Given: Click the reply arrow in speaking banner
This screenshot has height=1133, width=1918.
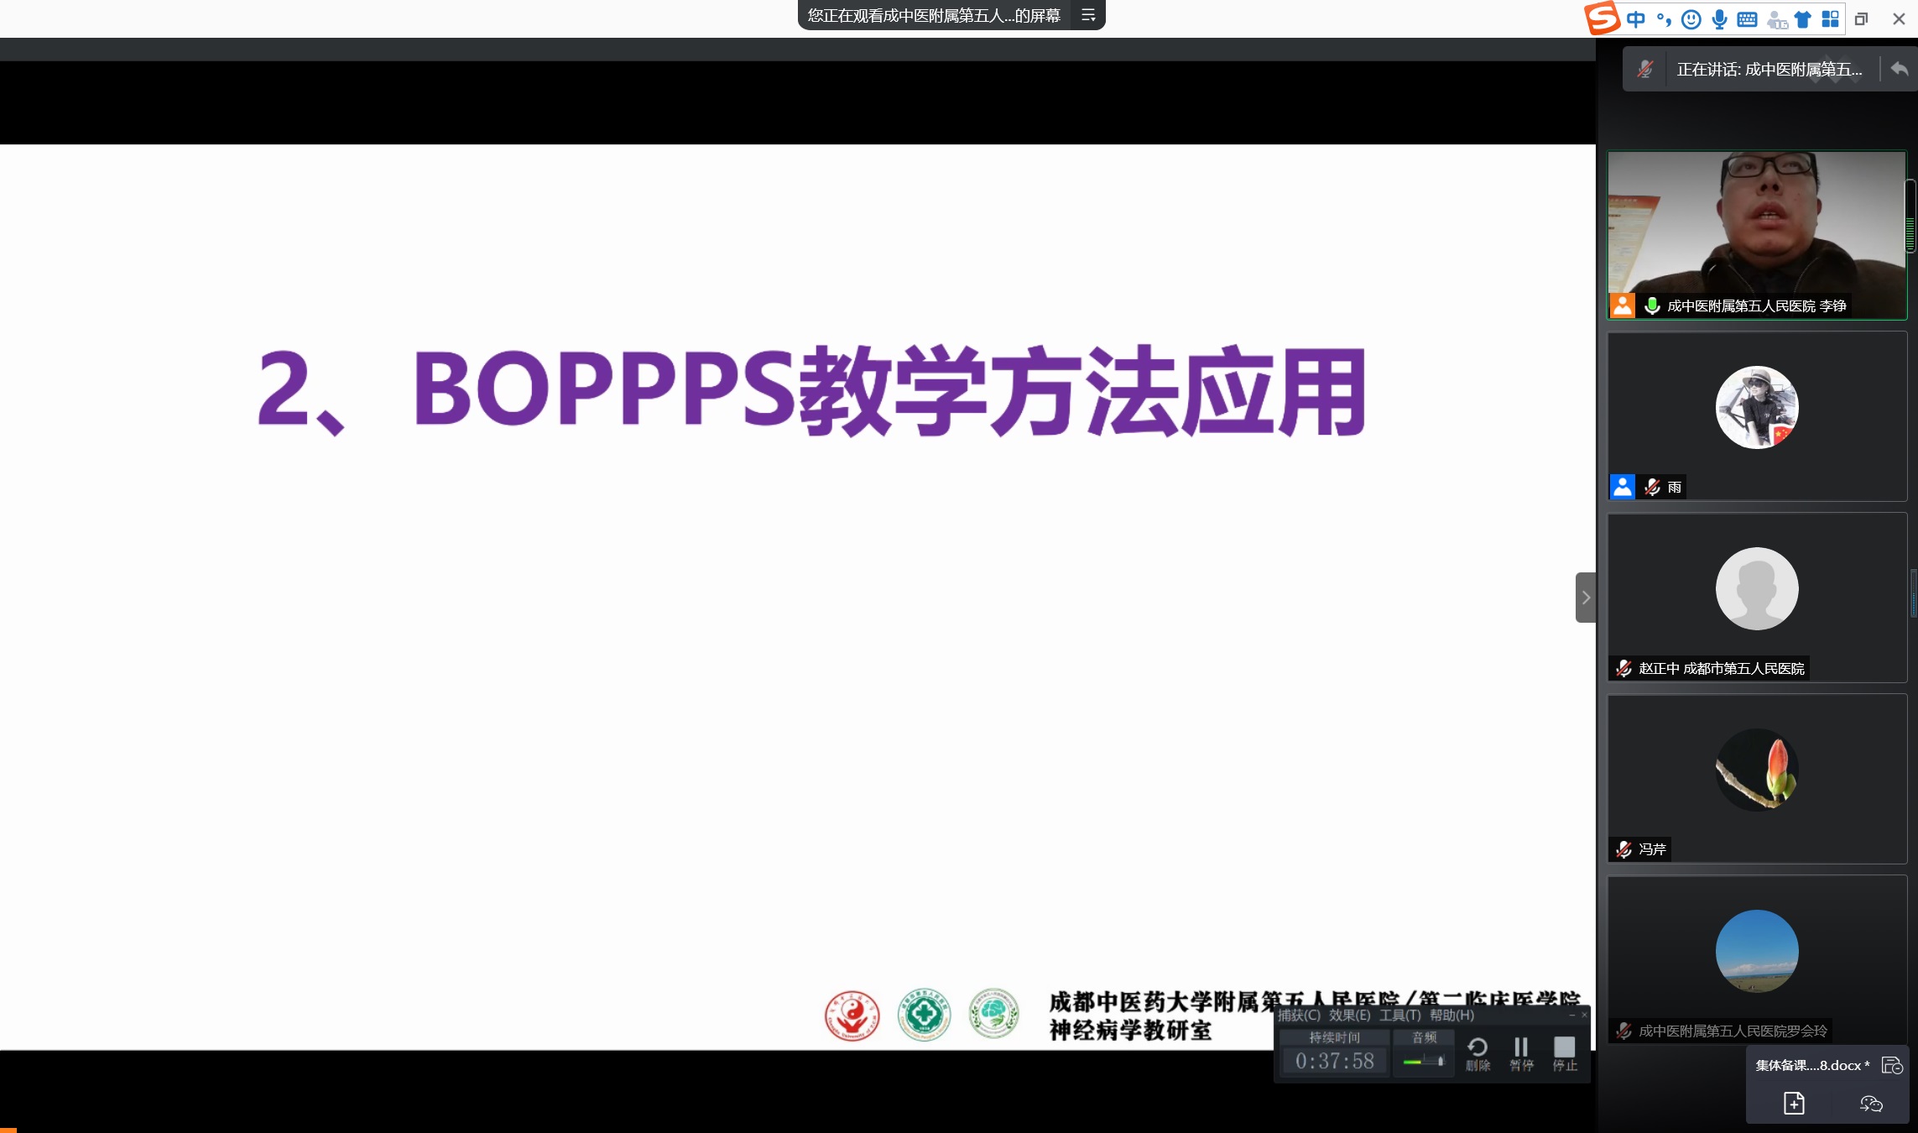Looking at the screenshot, I should pyautogui.click(x=1900, y=69).
